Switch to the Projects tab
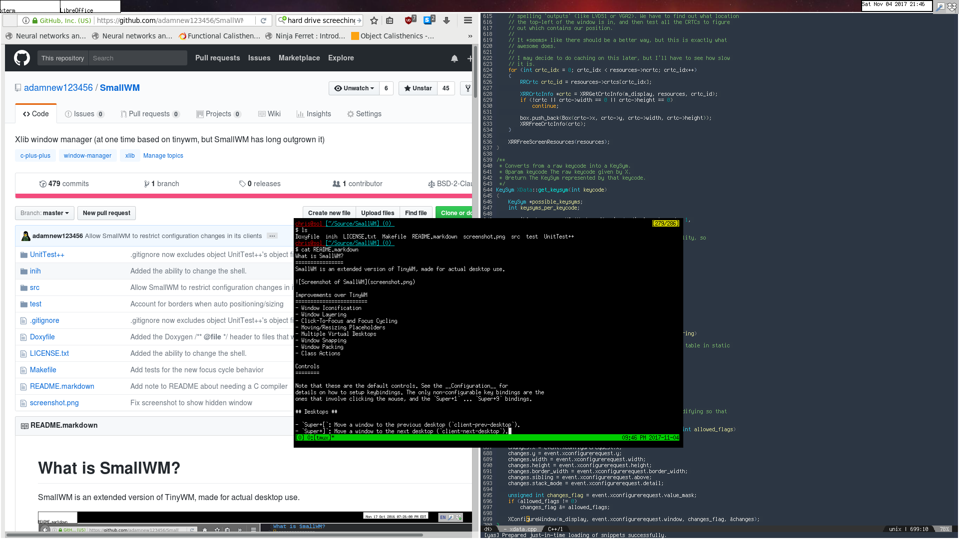The height and width of the screenshot is (539, 959). pos(218,114)
